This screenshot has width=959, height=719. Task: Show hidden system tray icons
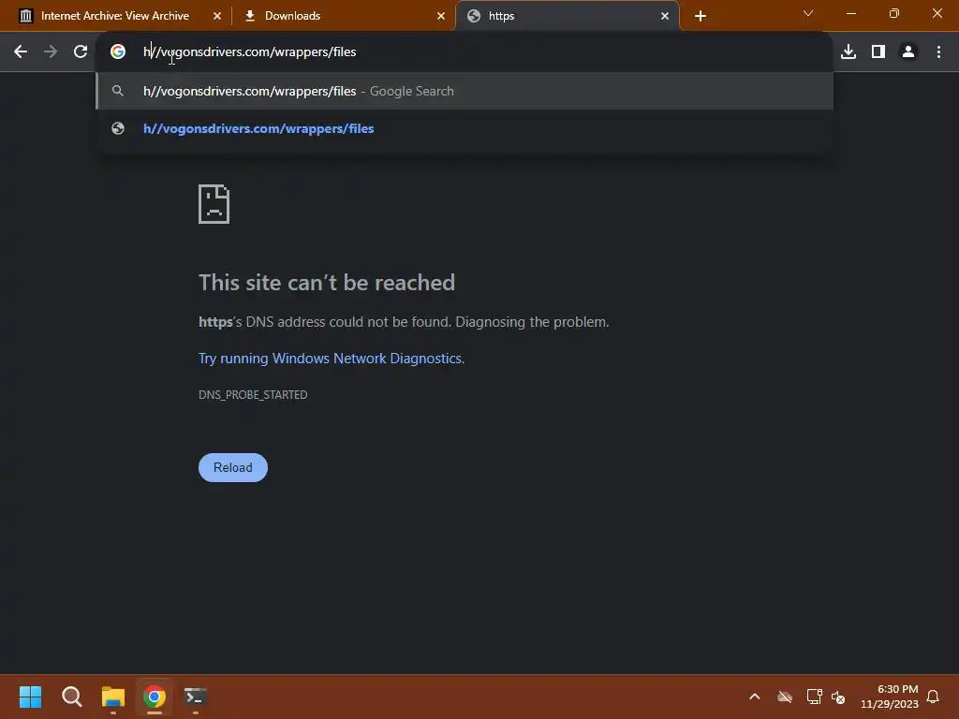click(x=755, y=697)
